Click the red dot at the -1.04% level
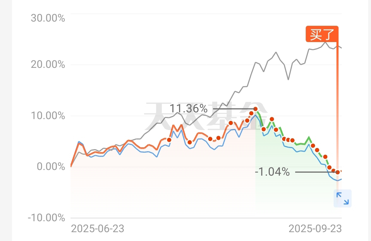 337,172
